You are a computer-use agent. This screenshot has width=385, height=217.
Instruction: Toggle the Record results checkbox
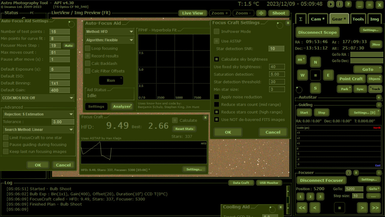pyautogui.click(x=88, y=56)
